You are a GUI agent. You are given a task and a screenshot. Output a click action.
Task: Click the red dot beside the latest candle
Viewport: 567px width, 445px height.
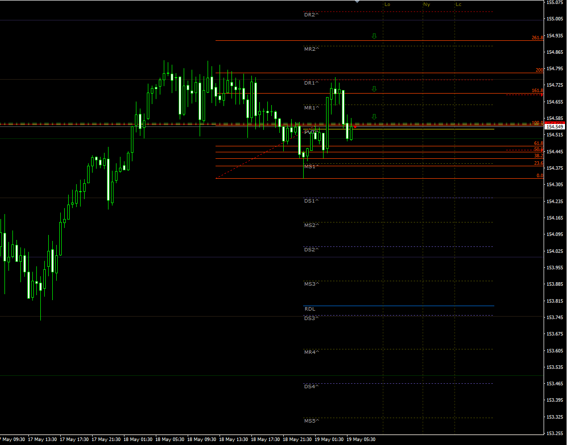coord(355,127)
